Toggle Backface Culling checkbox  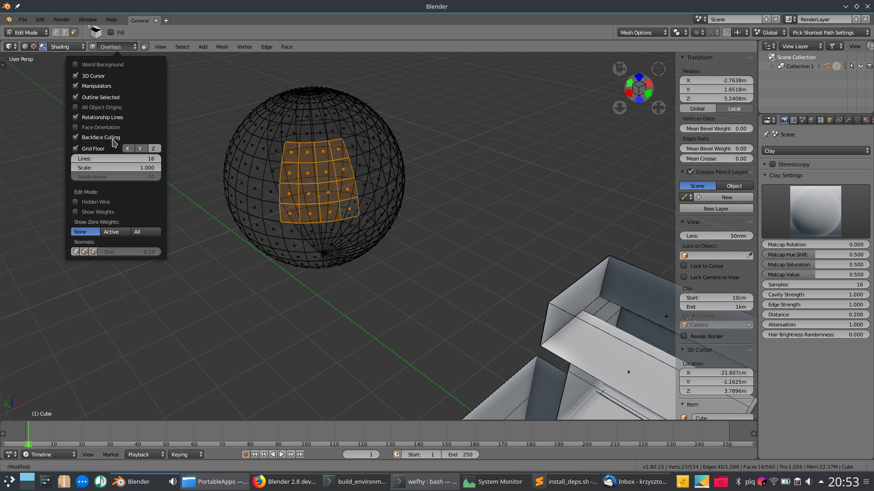(76, 137)
